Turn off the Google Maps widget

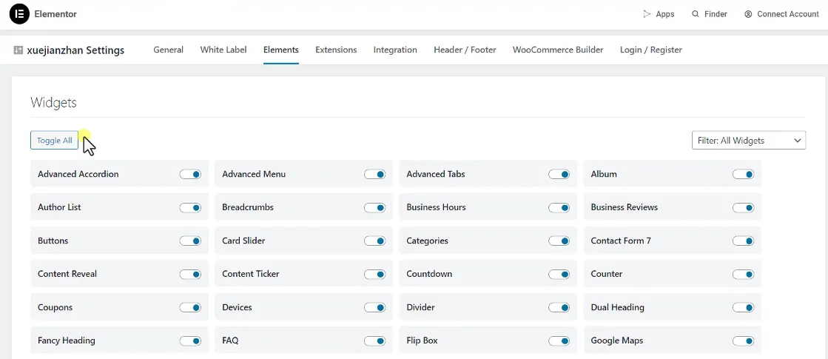pyautogui.click(x=743, y=341)
